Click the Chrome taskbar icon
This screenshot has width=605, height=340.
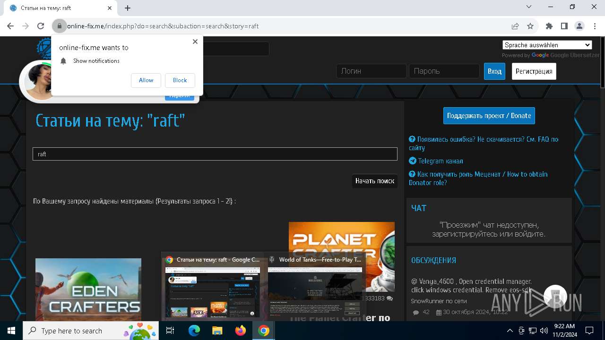[264, 331]
